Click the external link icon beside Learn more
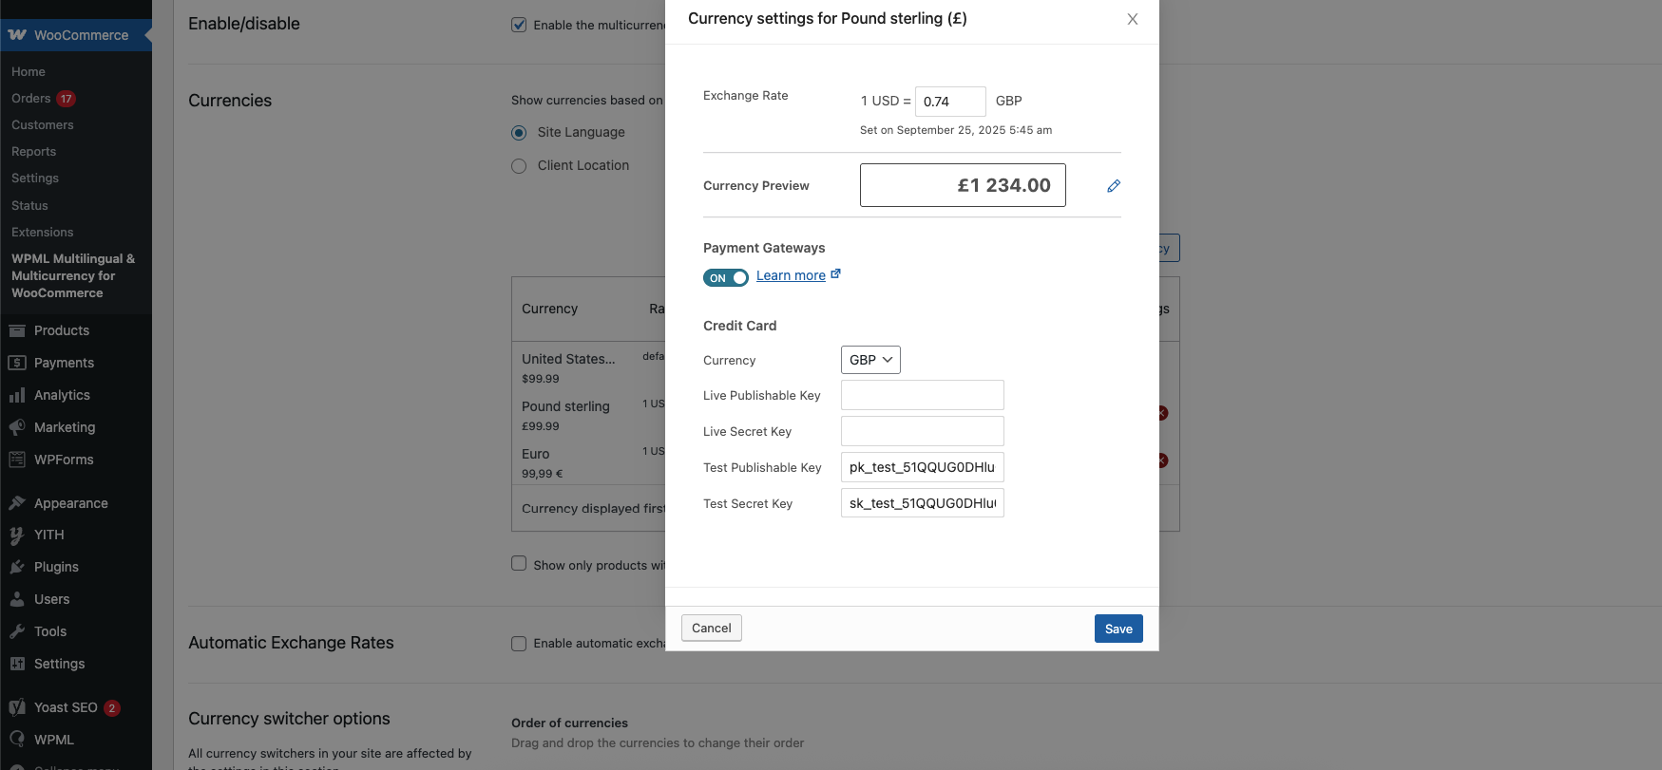This screenshot has height=770, width=1662. tap(835, 274)
